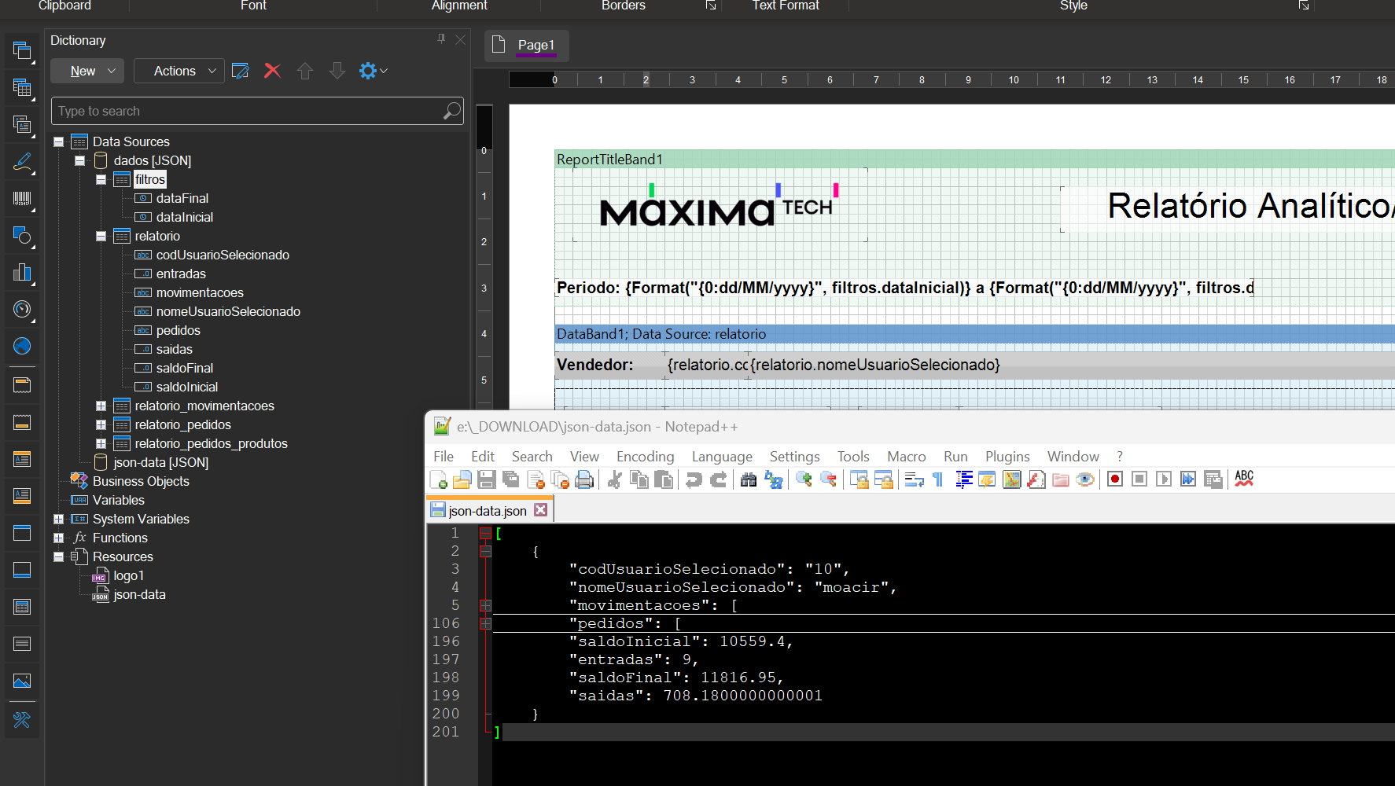Image resolution: width=1395 pixels, height=786 pixels.
Task: Expand the pedidos fold marker at line 106
Action: pyautogui.click(x=486, y=623)
